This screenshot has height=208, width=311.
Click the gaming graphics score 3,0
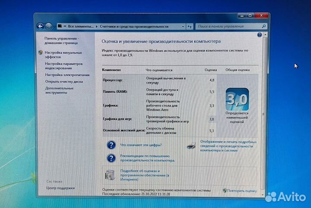point(211,119)
